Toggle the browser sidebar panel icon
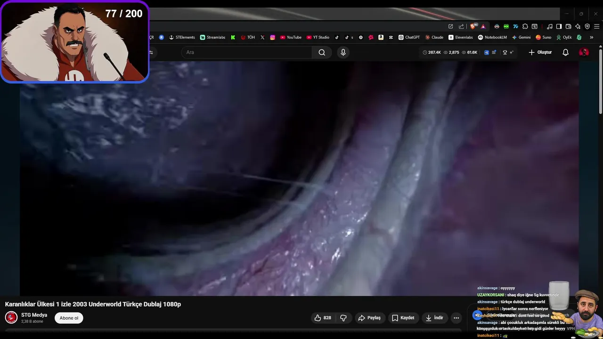603x339 pixels. point(559,26)
